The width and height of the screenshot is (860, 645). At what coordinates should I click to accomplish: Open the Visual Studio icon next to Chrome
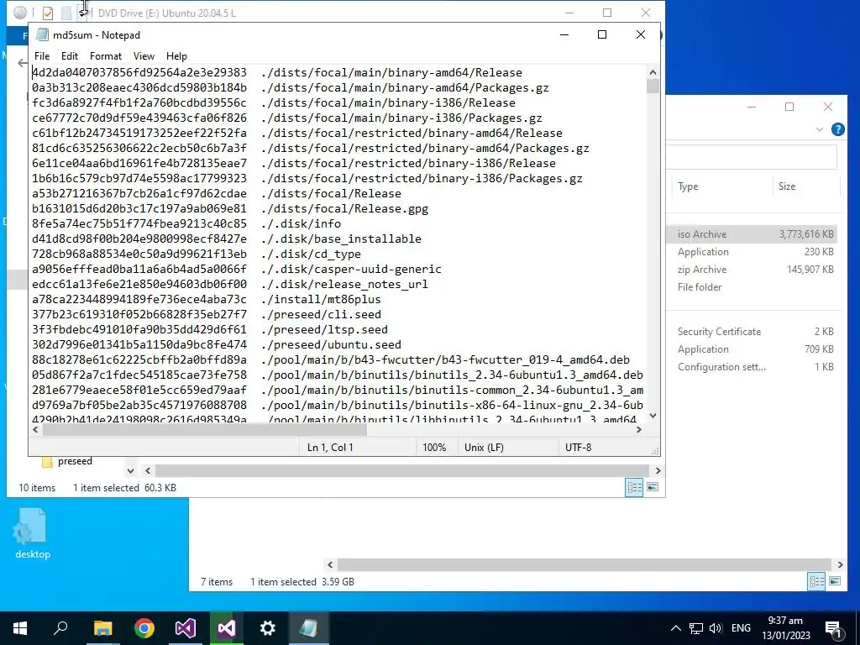[186, 628]
